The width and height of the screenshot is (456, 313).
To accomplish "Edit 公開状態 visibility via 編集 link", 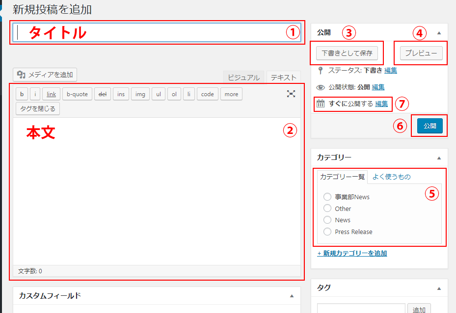I will coord(378,87).
